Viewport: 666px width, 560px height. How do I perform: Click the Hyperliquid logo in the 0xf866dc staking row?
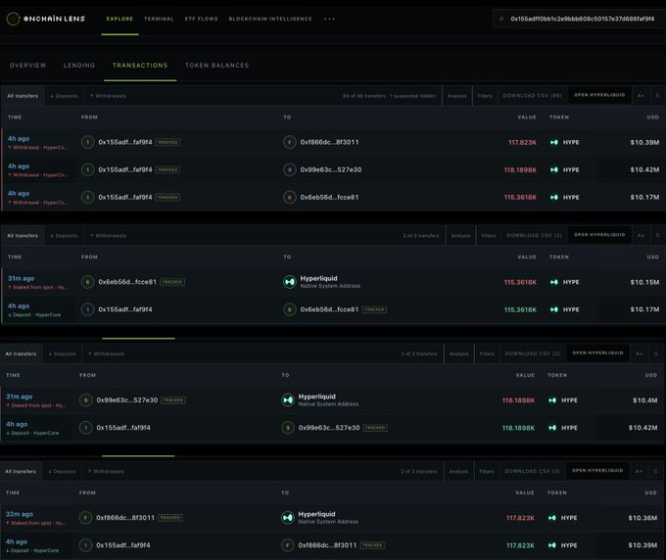tap(287, 518)
